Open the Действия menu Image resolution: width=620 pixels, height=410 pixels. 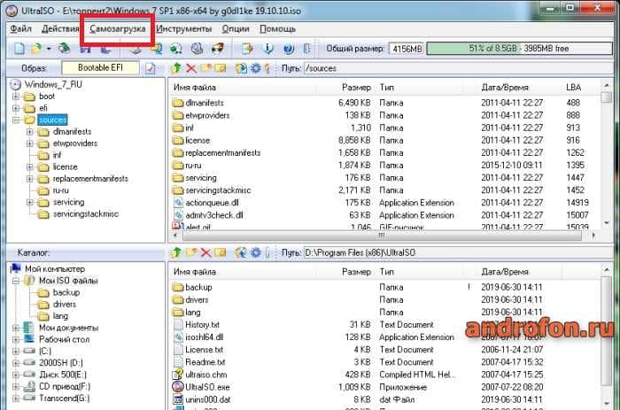tap(60, 29)
